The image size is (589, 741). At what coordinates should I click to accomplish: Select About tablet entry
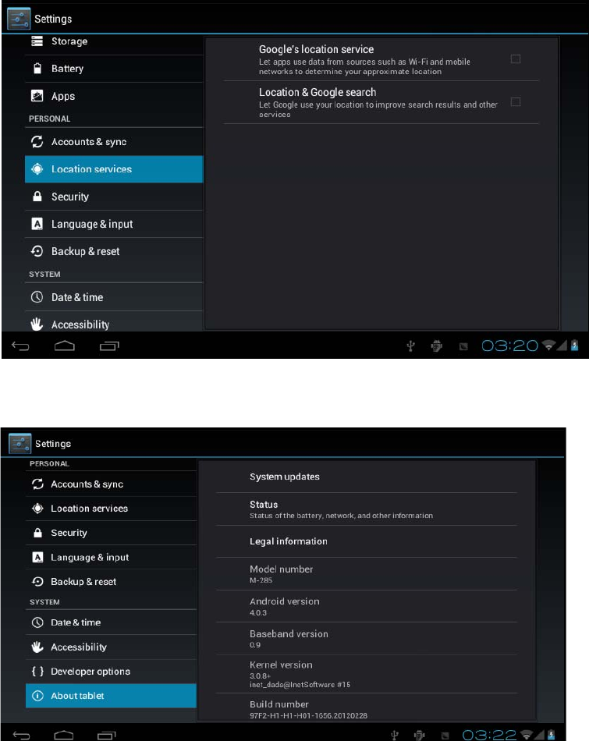111,696
